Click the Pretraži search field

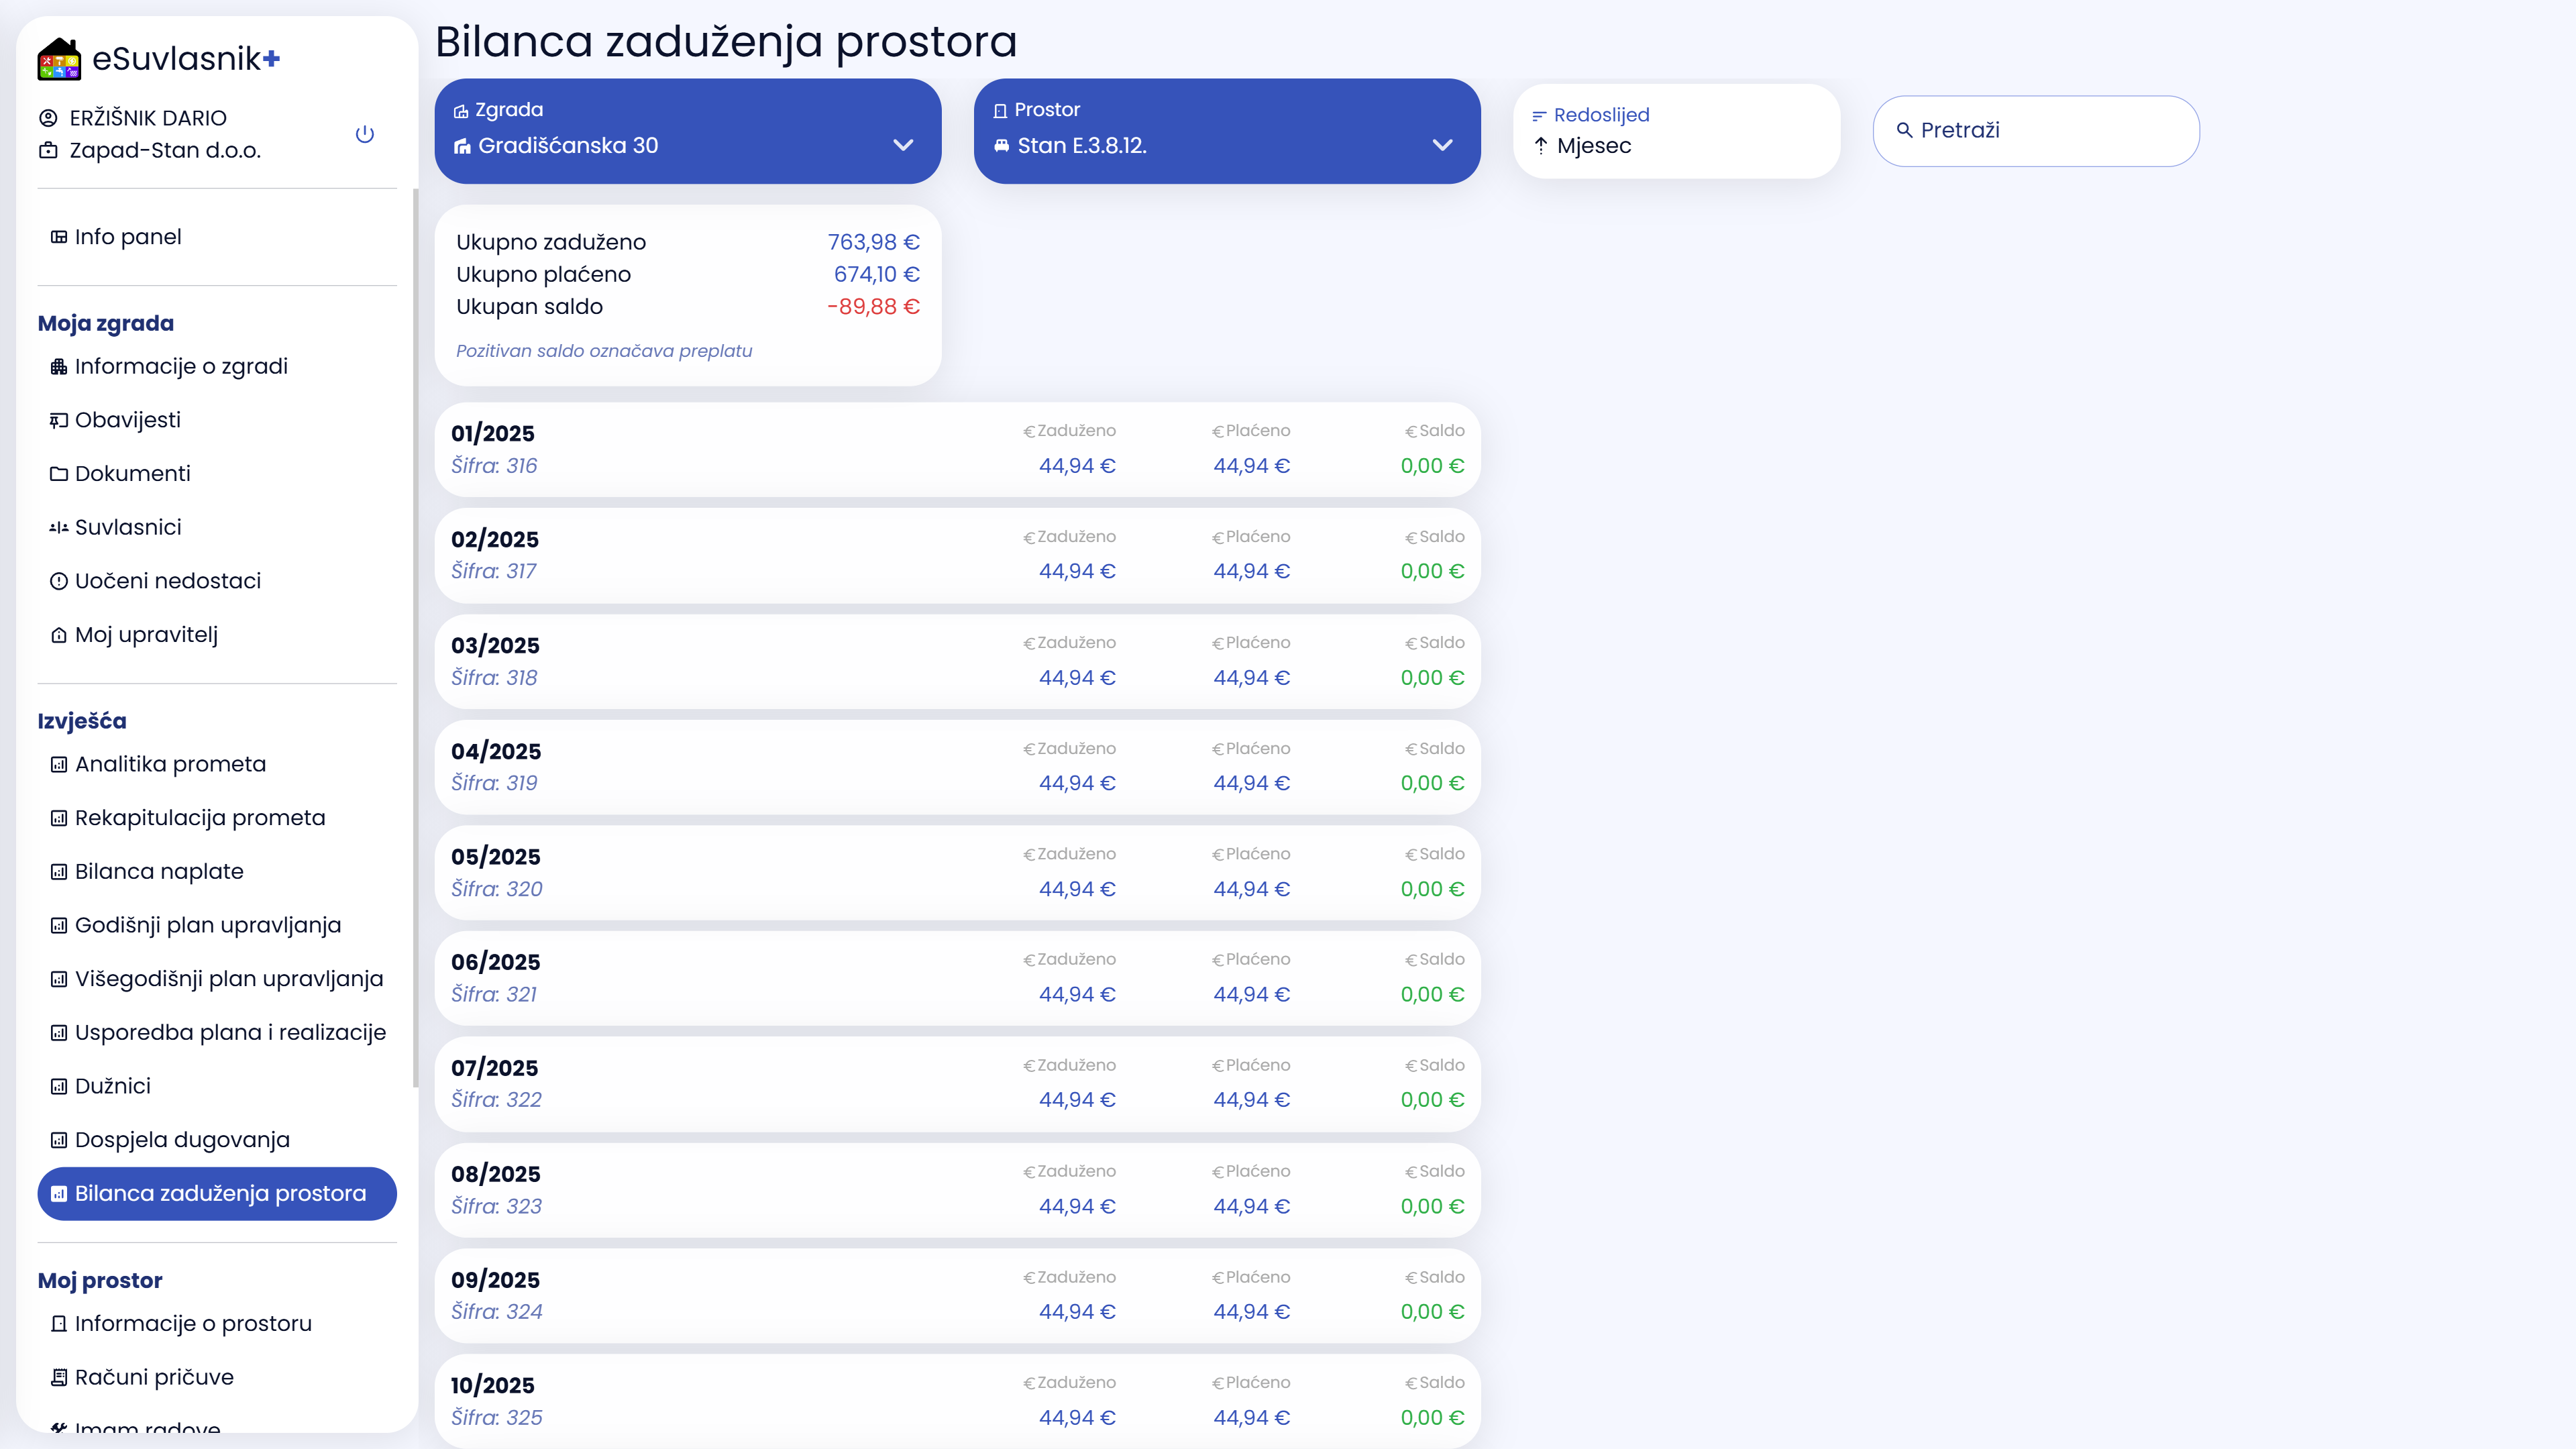2036,131
